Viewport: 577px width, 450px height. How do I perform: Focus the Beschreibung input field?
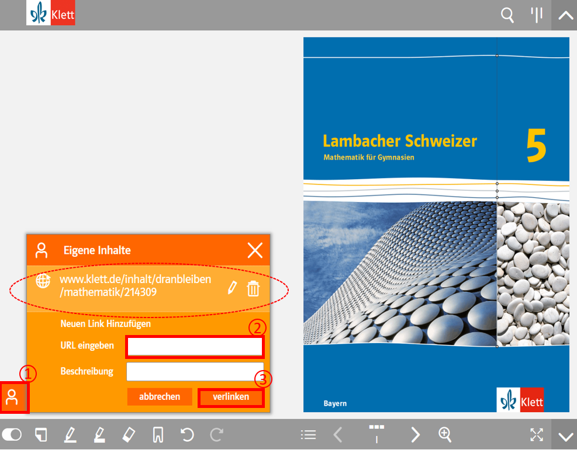195,372
